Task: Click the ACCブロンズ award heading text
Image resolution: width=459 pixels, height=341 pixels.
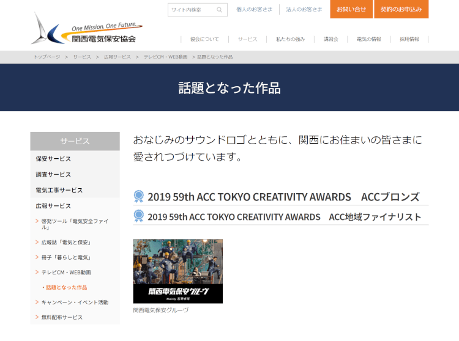Action: 283,197
